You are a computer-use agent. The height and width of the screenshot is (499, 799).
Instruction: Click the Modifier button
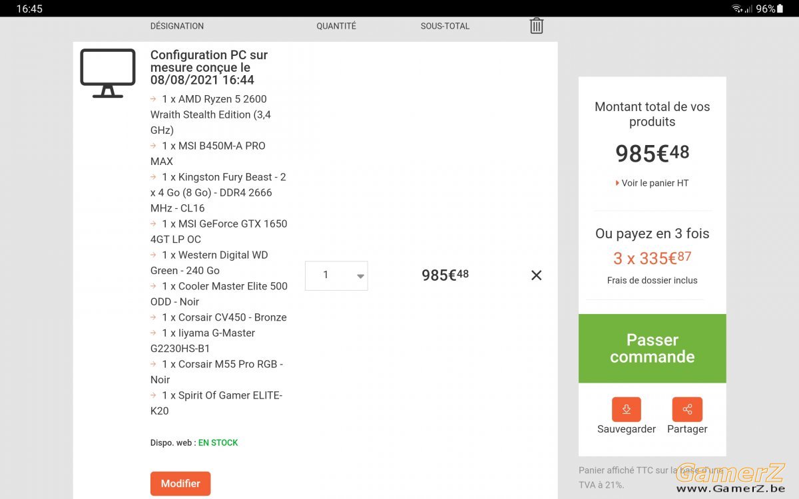click(x=180, y=484)
